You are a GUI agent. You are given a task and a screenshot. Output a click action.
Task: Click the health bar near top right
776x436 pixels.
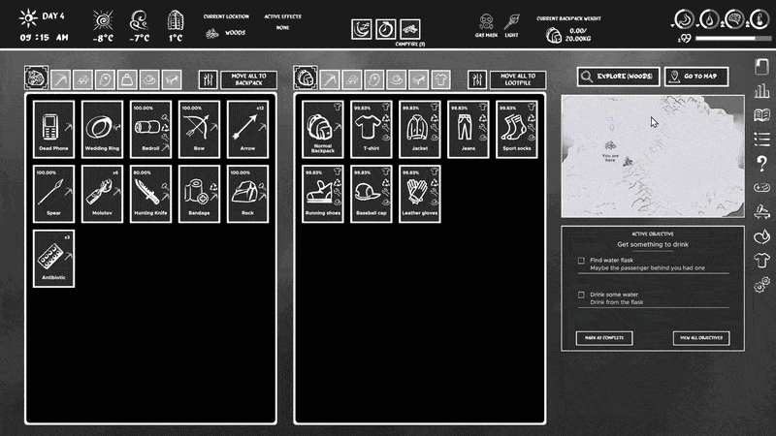tap(732, 38)
